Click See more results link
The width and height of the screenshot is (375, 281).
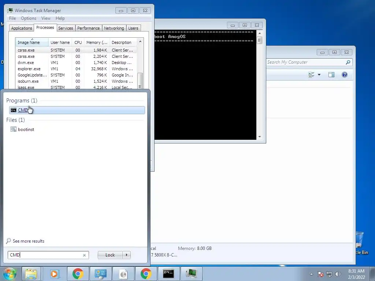pyautogui.click(x=25, y=241)
